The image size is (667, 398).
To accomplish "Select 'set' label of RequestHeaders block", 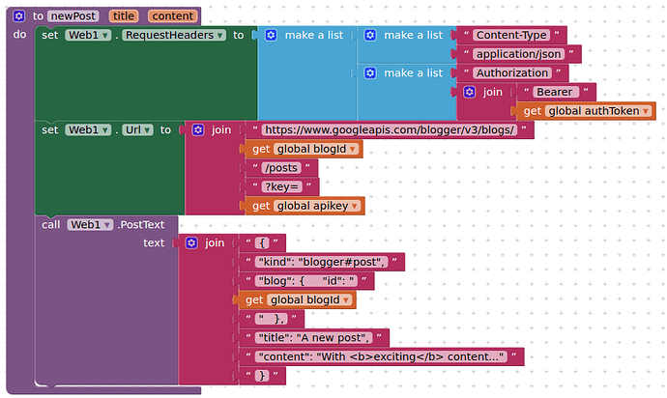I will 49,35.
